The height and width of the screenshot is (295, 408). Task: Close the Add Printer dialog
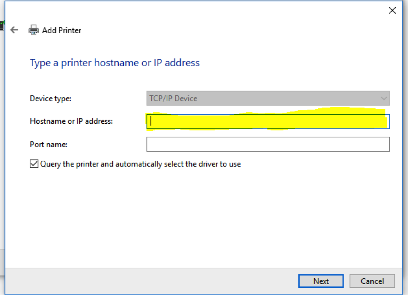392,10
